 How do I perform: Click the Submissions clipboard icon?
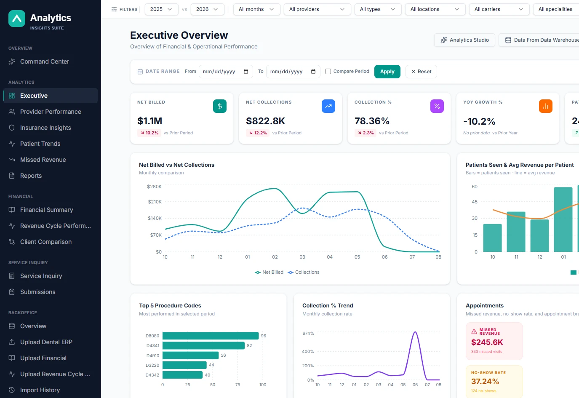coord(12,292)
